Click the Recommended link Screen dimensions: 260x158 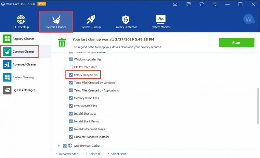coord(69,154)
